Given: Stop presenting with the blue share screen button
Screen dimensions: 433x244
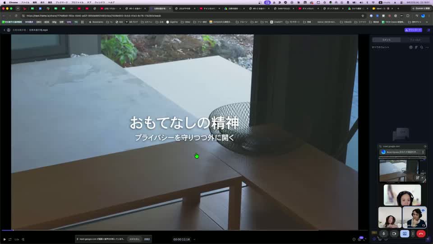Looking at the screenshot, I should (x=405, y=234).
